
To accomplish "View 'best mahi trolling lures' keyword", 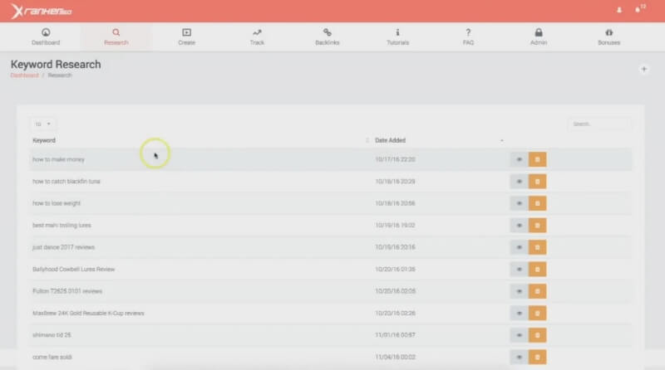I will [x=519, y=226].
